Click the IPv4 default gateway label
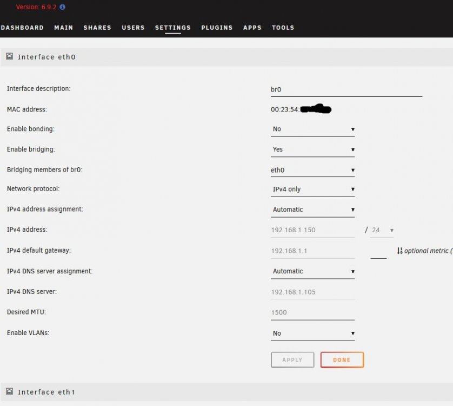453x406 pixels. [39, 250]
